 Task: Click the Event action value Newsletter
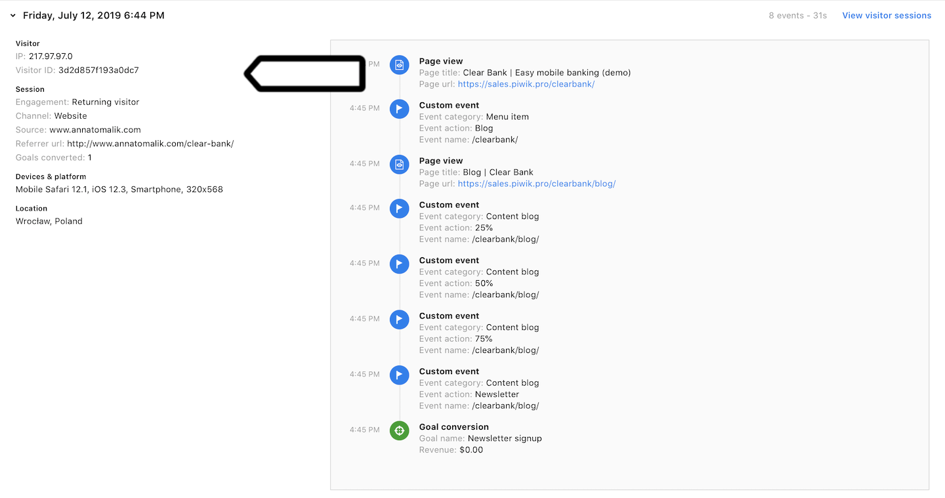point(497,394)
